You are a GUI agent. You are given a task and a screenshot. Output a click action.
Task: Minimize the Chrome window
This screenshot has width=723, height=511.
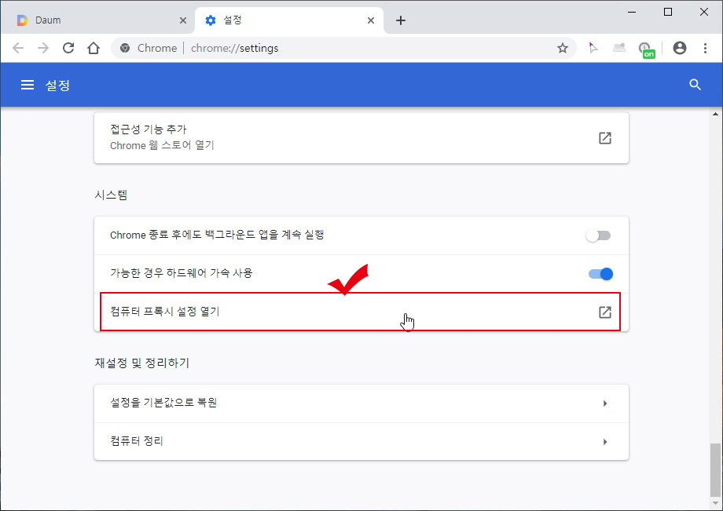point(632,12)
